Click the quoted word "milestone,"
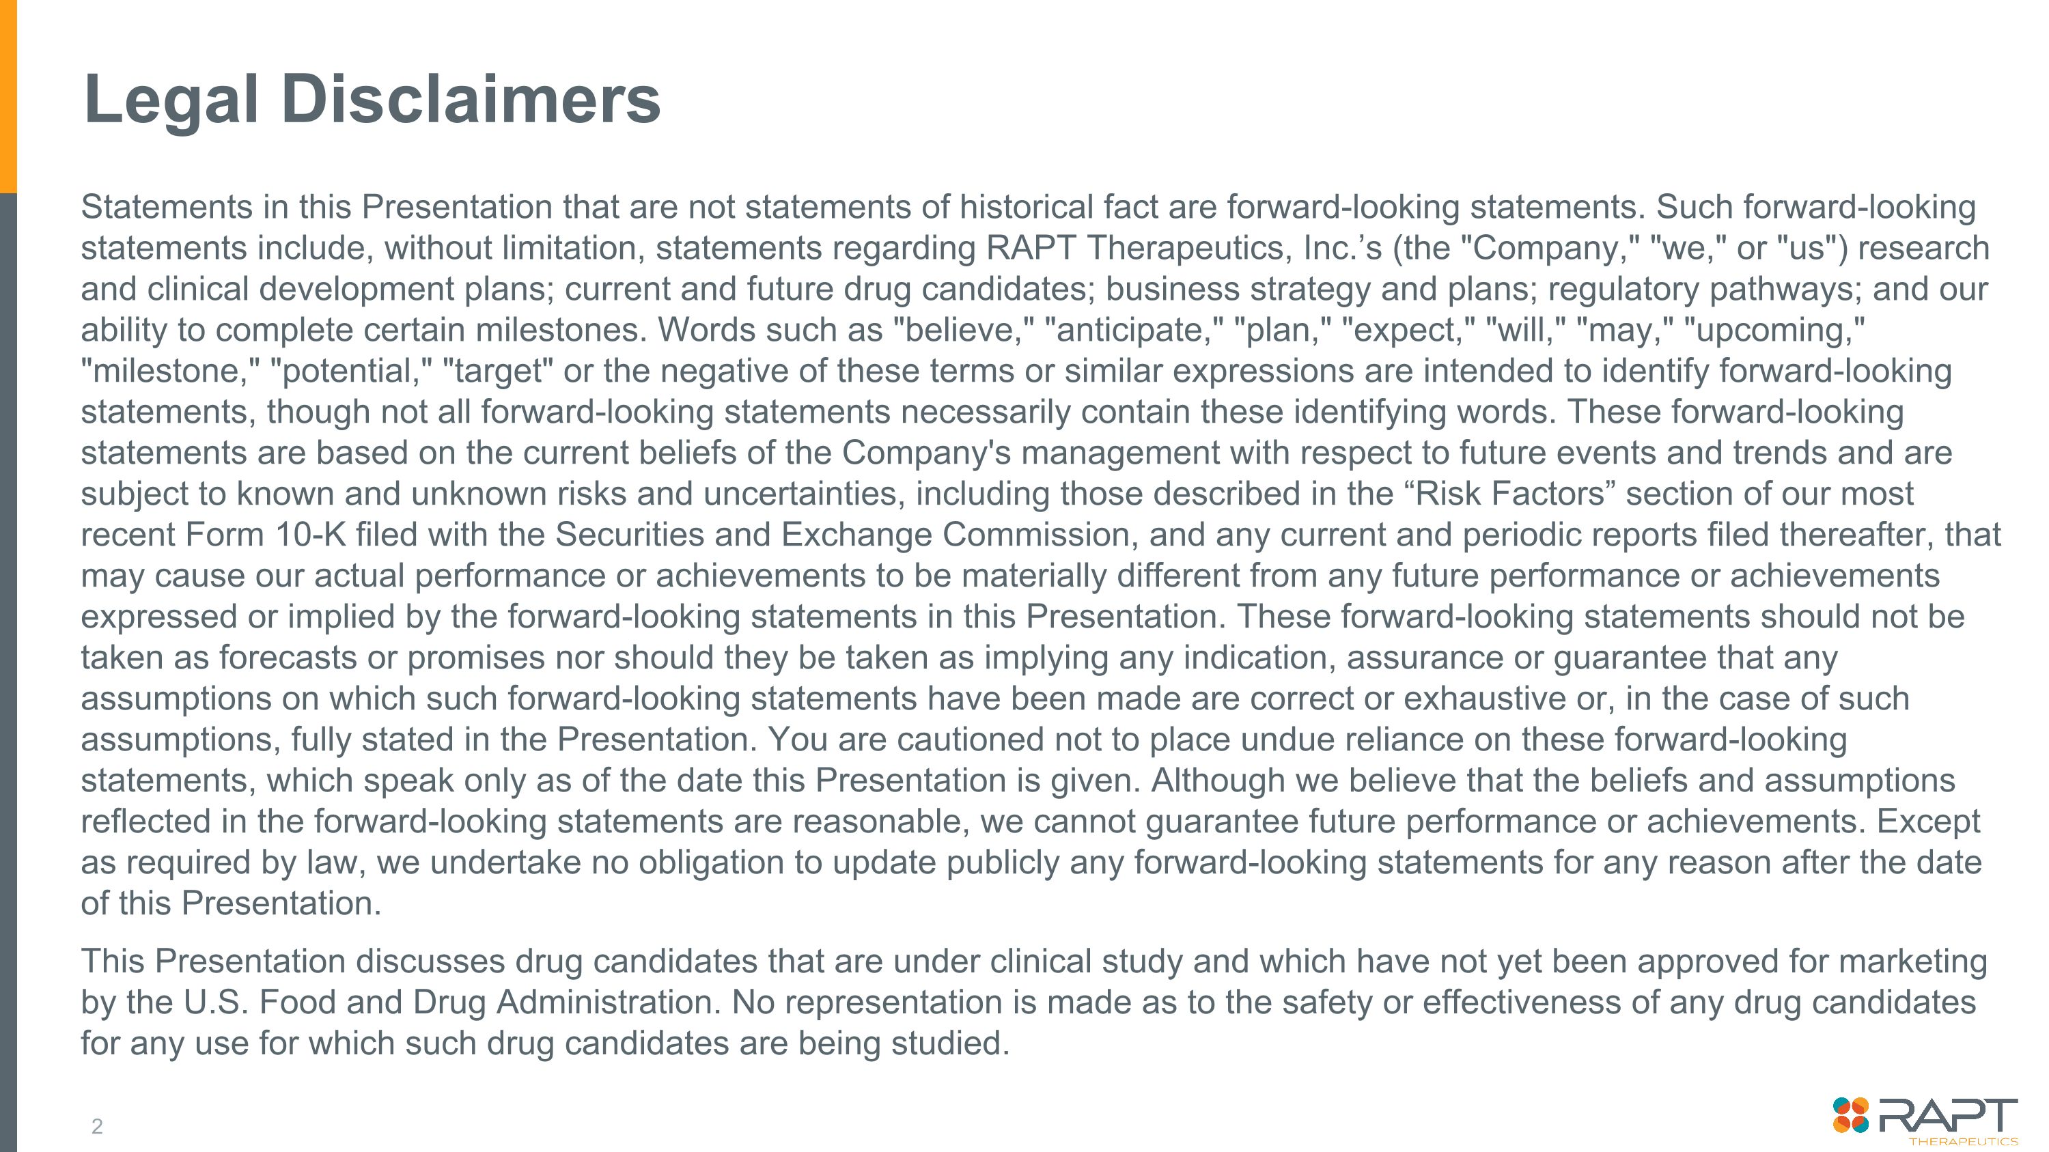Image resolution: width=2049 pixels, height=1152 pixels. point(170,371)
